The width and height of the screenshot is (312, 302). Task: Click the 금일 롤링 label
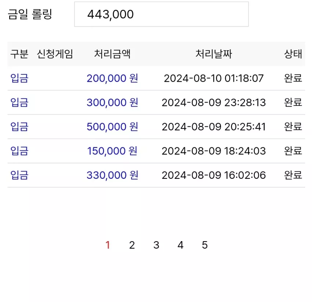(x=30, y=14)
